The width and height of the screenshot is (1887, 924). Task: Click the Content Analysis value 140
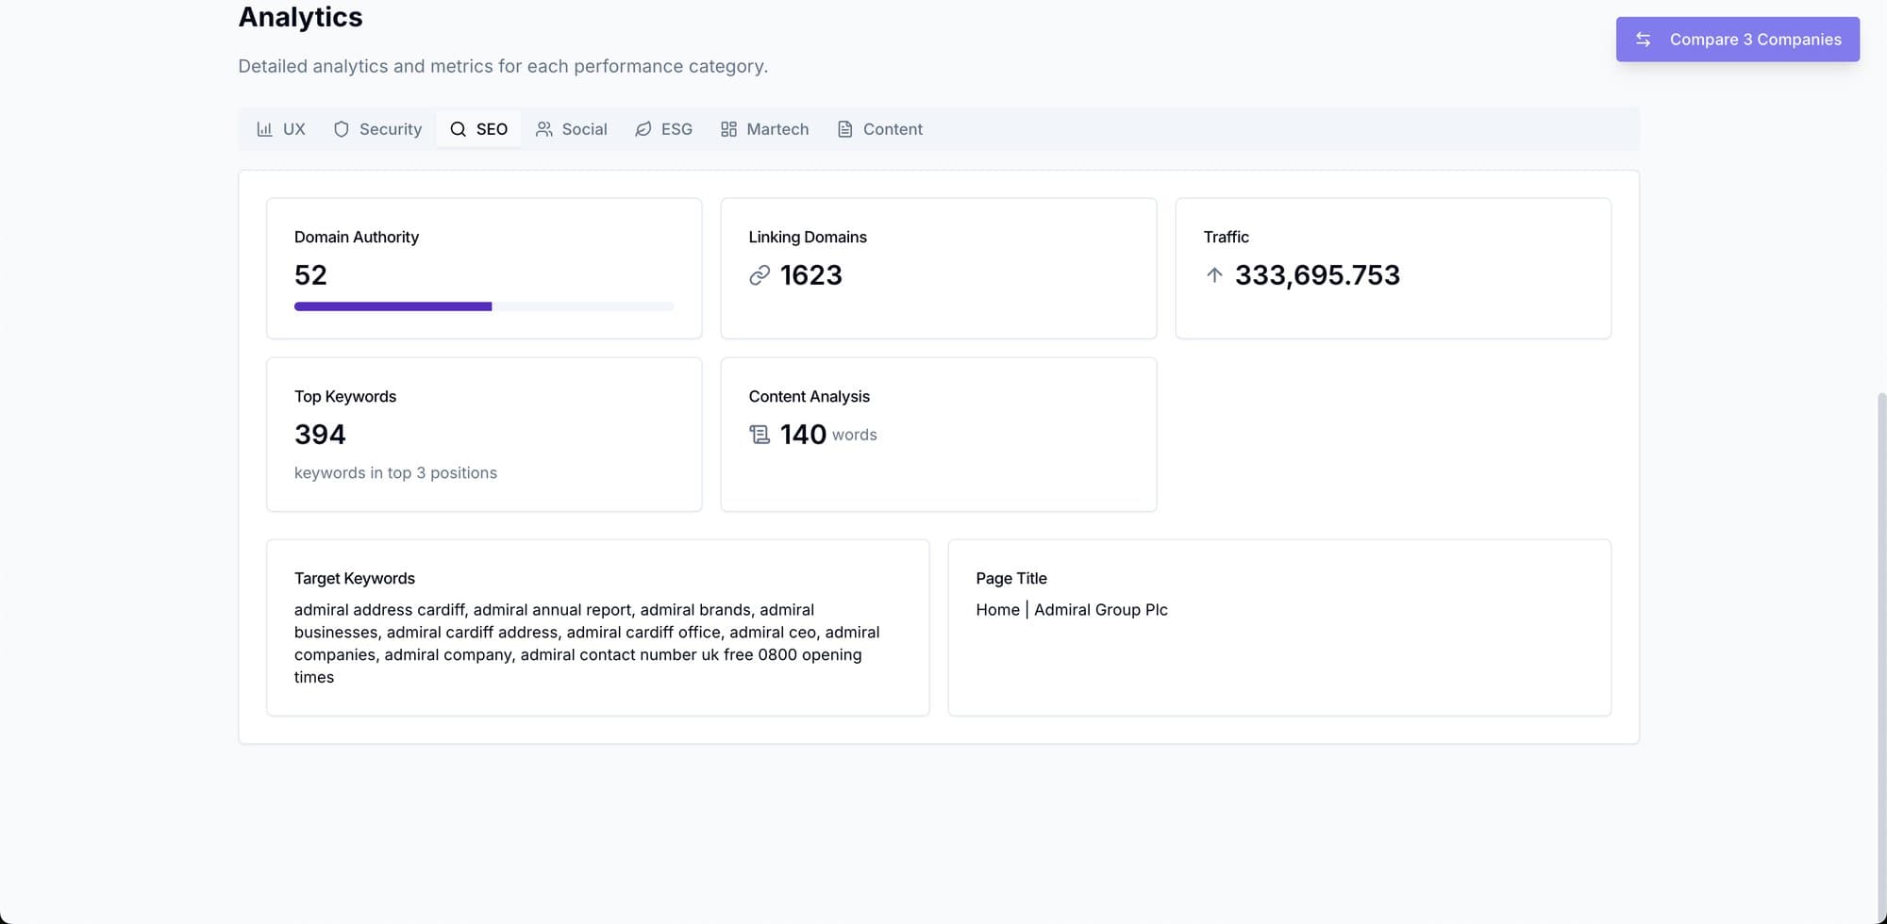pyautogui.click(x=803, y=435)
